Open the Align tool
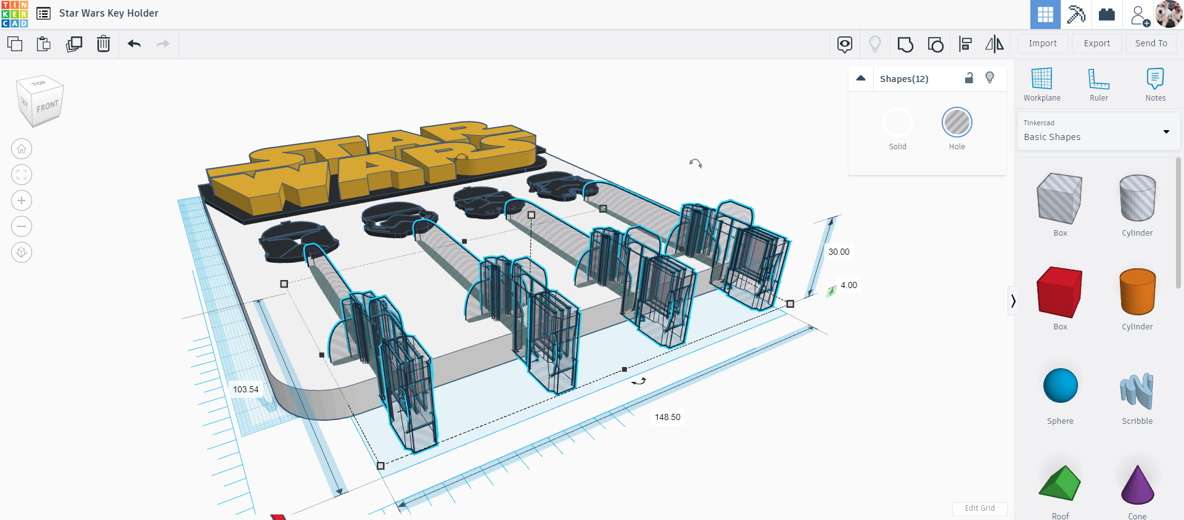Viewport: 1184px width, 520px height. (965, 44)
